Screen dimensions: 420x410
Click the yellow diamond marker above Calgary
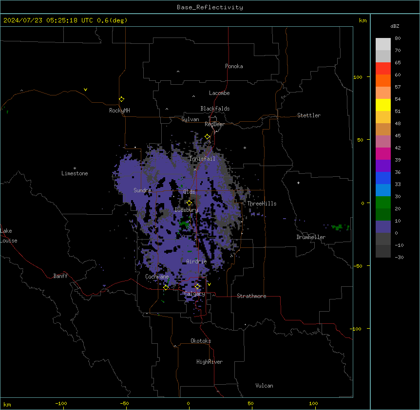[x=197, y=287]
